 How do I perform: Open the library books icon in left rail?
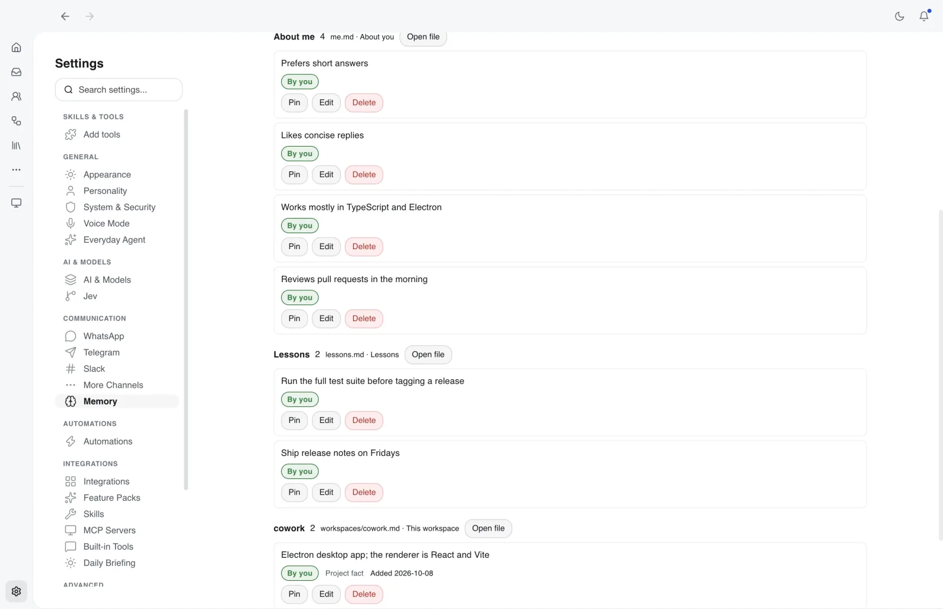[17, 145]
